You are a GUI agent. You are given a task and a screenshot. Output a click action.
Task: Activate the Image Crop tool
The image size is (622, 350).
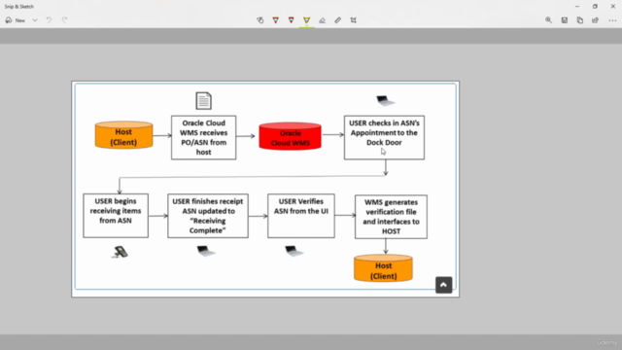(354, 20)
